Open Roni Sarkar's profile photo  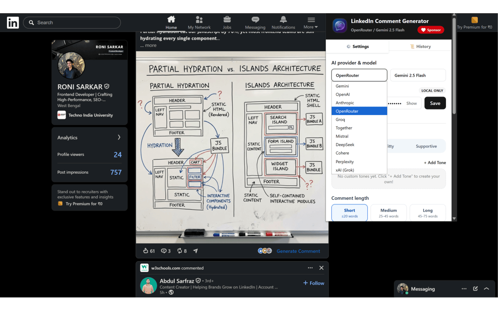point(71,65)
